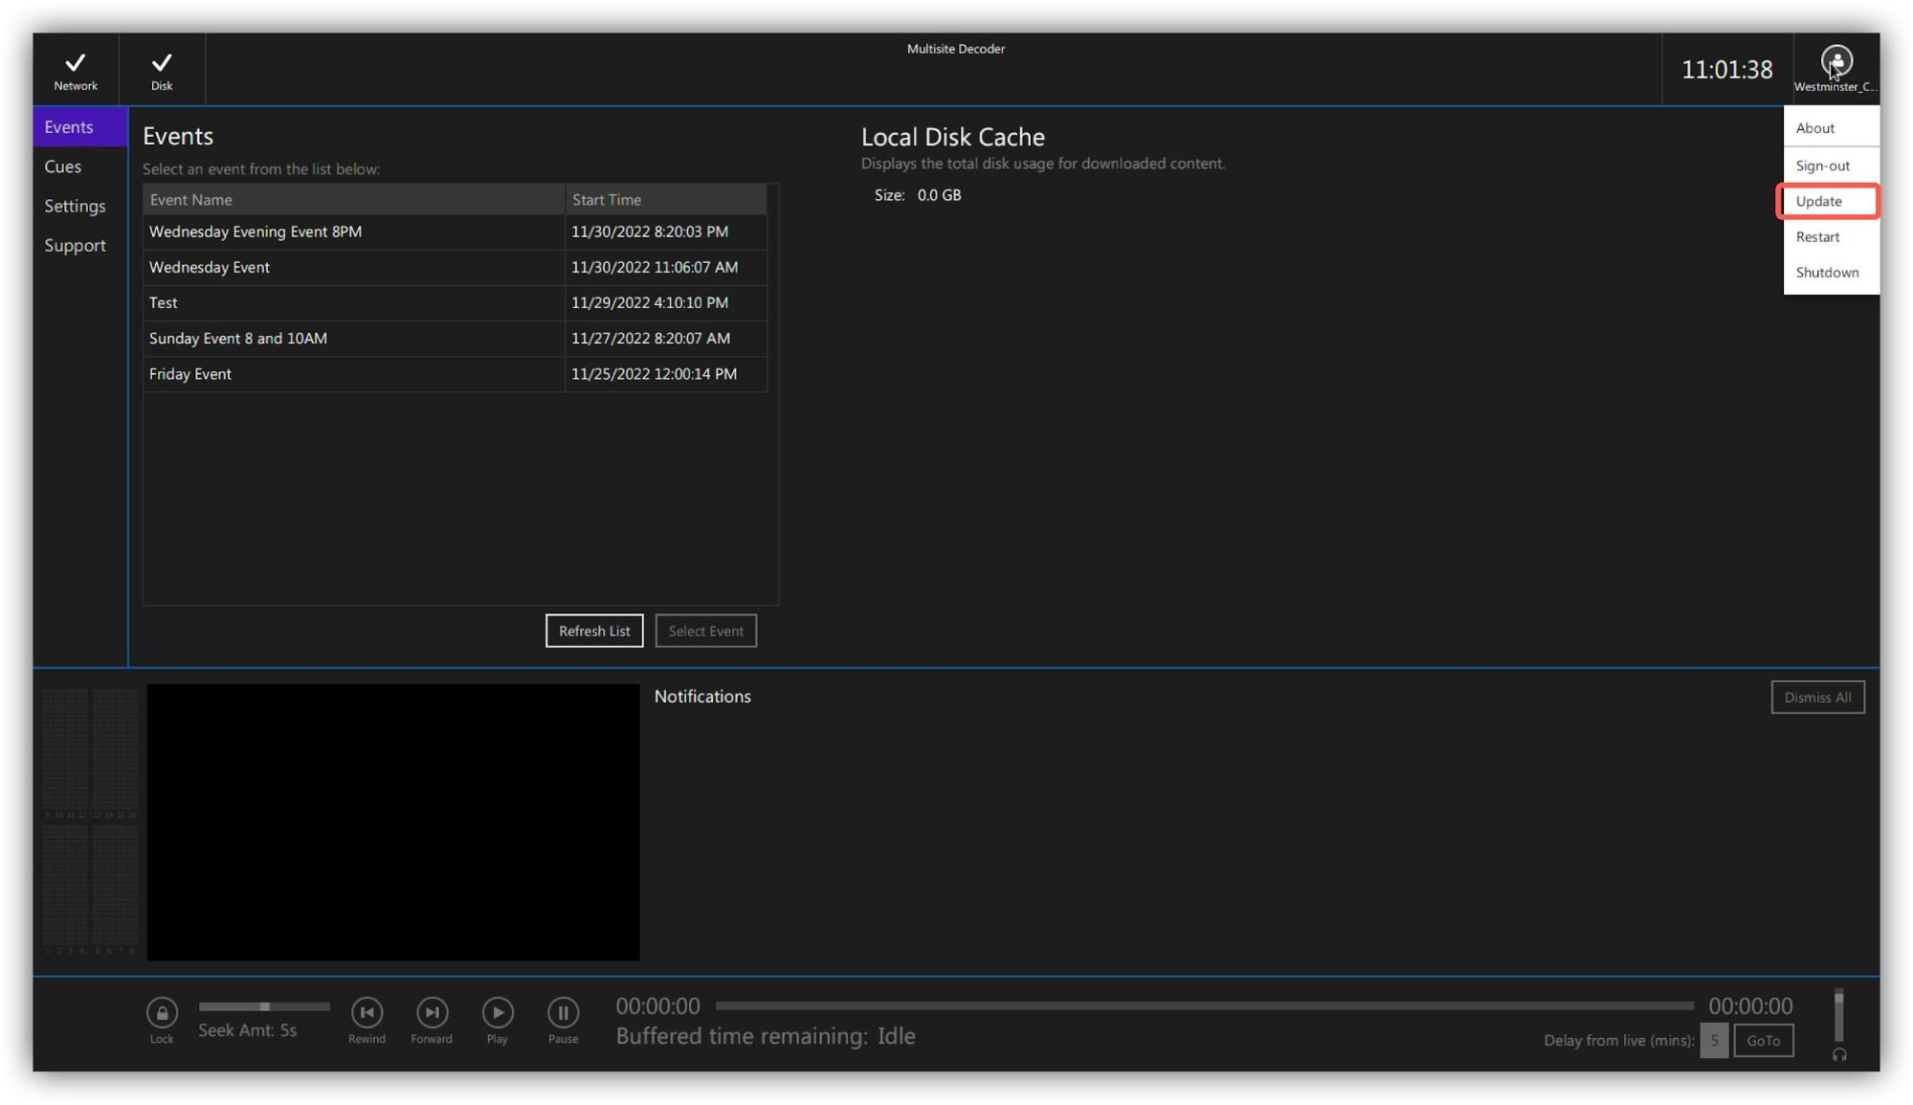Choose Update from the user menu
The image size is (1913, 1105).
1818,201
